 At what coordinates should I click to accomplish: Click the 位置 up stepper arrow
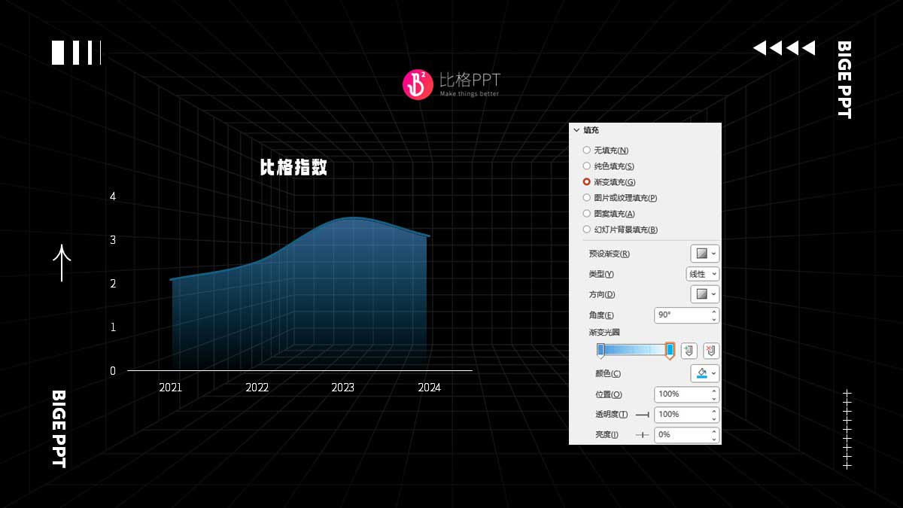click(713, 390)
